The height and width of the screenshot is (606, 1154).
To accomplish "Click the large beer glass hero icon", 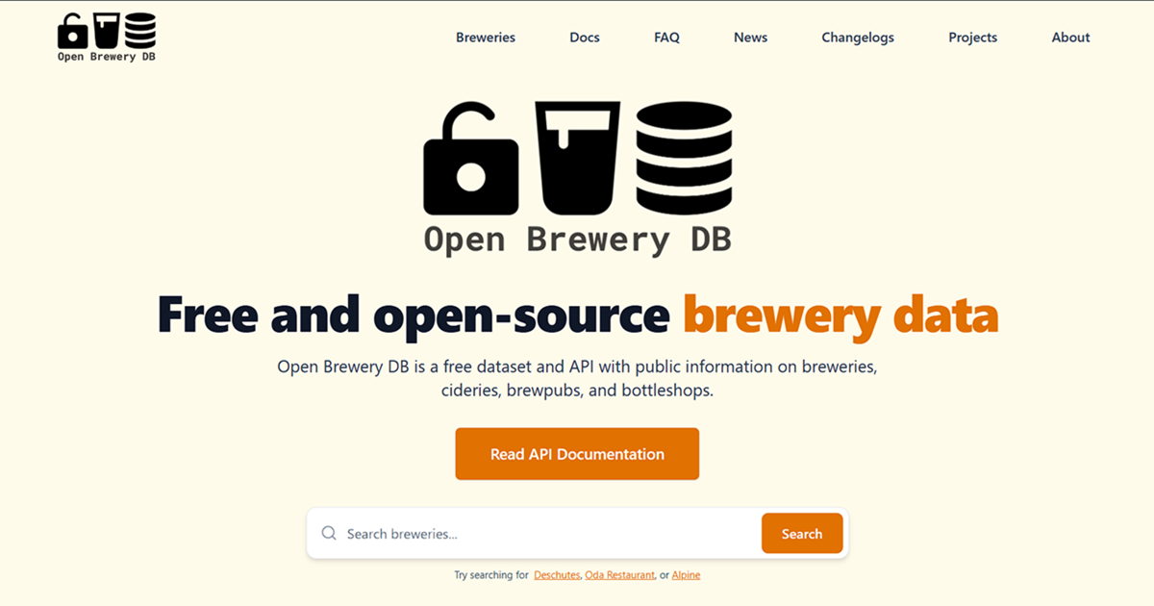I will pyautogui.click(x=577, y=160).
